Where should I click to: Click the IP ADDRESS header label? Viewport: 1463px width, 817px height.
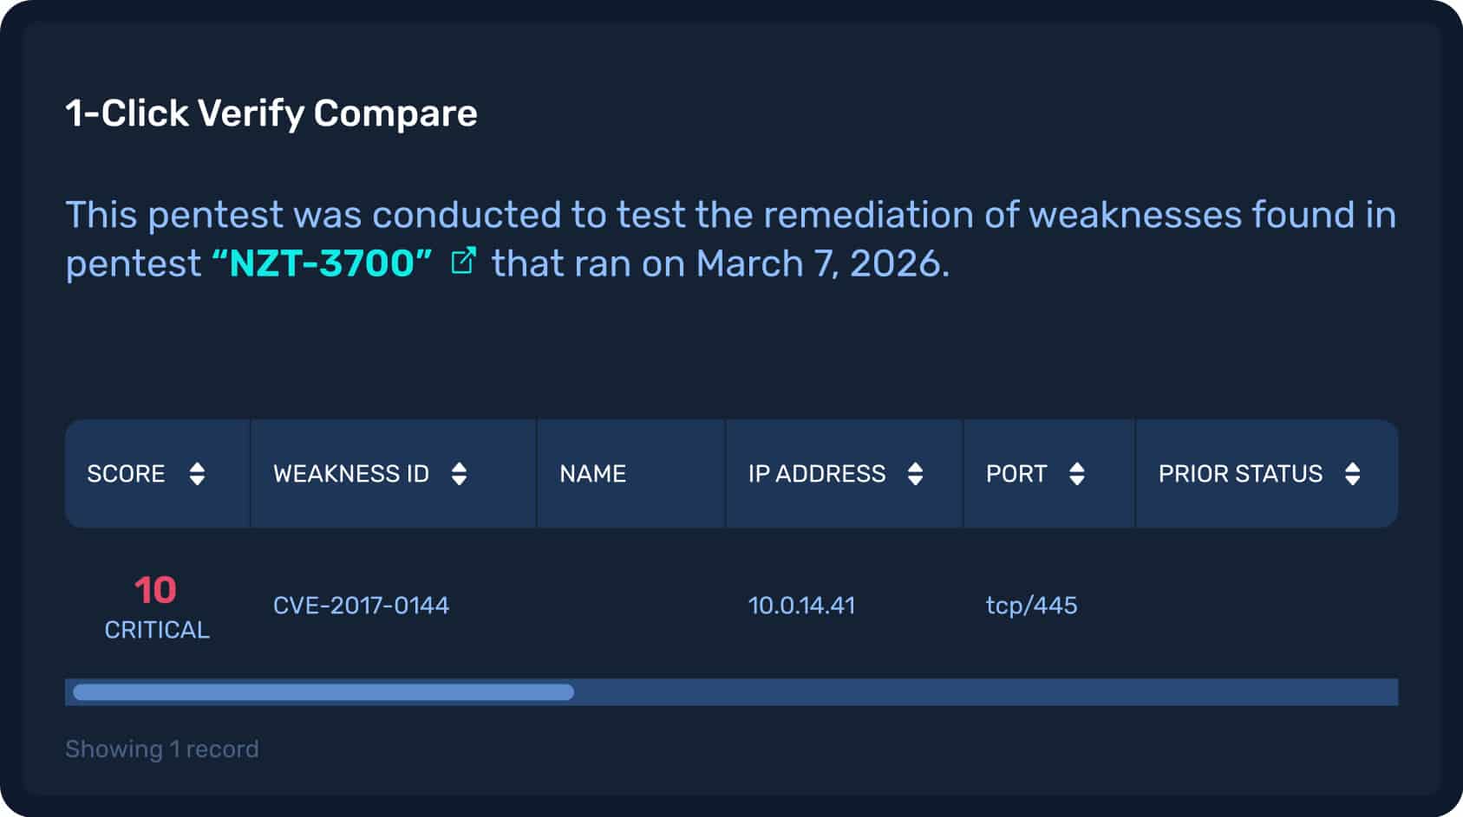click(817, 474)
